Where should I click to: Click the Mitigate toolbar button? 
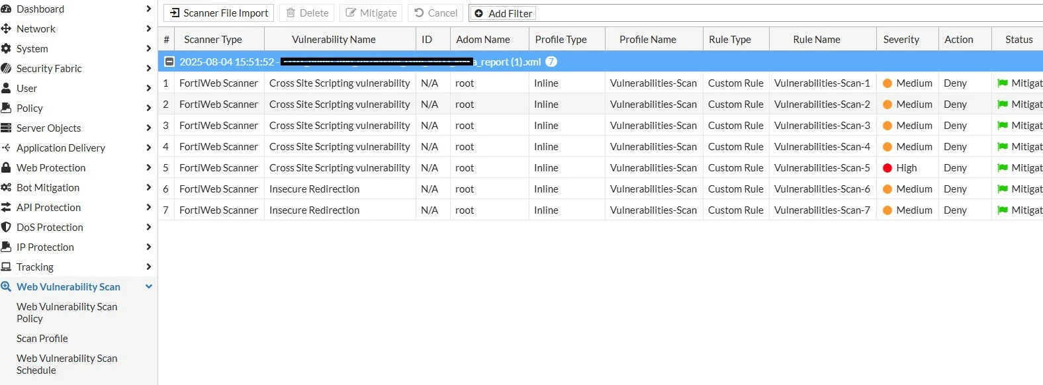[371, 13]
